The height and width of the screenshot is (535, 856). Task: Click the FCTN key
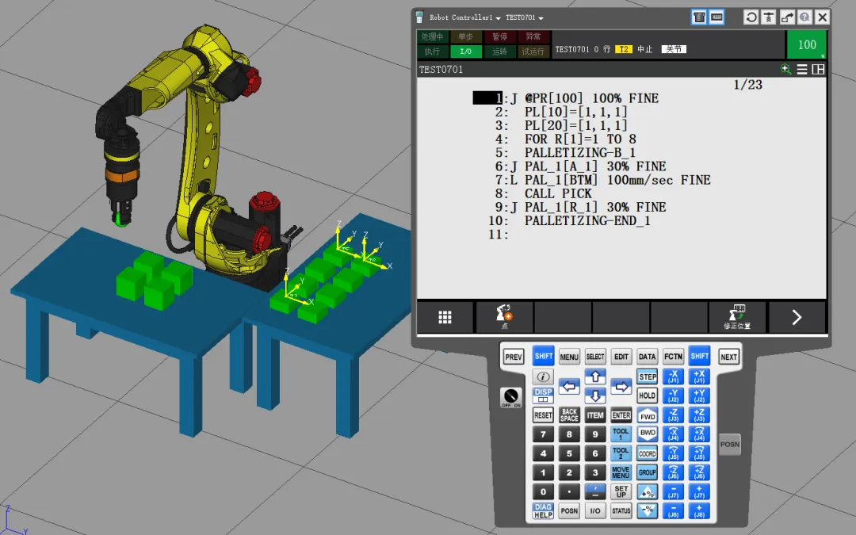[x=673, y=357]
